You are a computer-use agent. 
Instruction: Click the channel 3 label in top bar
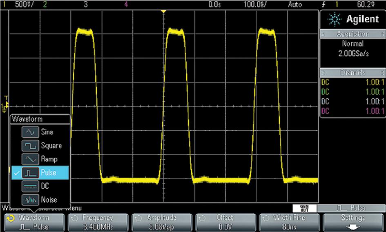point(86,4)
